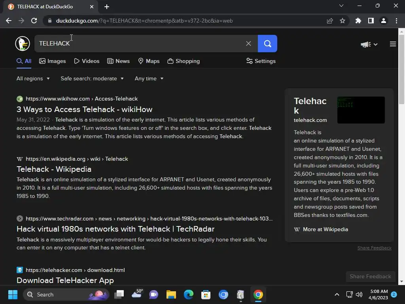Open File Explorer from taskbar
Image resolution: width=405 pixels, height=304 pixels.
click(171, 294)
